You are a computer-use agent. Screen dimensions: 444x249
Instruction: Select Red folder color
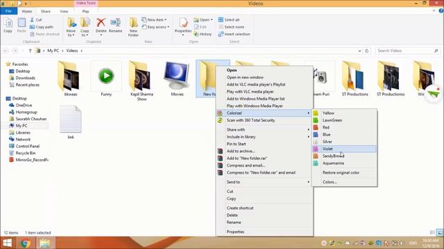[345, 127]
